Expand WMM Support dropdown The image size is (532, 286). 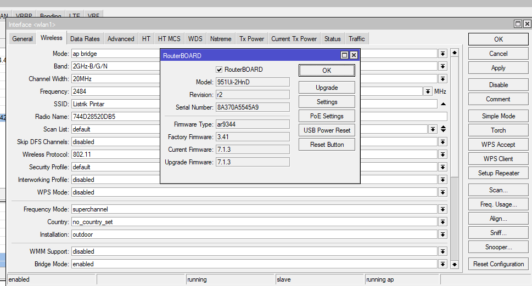[443, 251]
